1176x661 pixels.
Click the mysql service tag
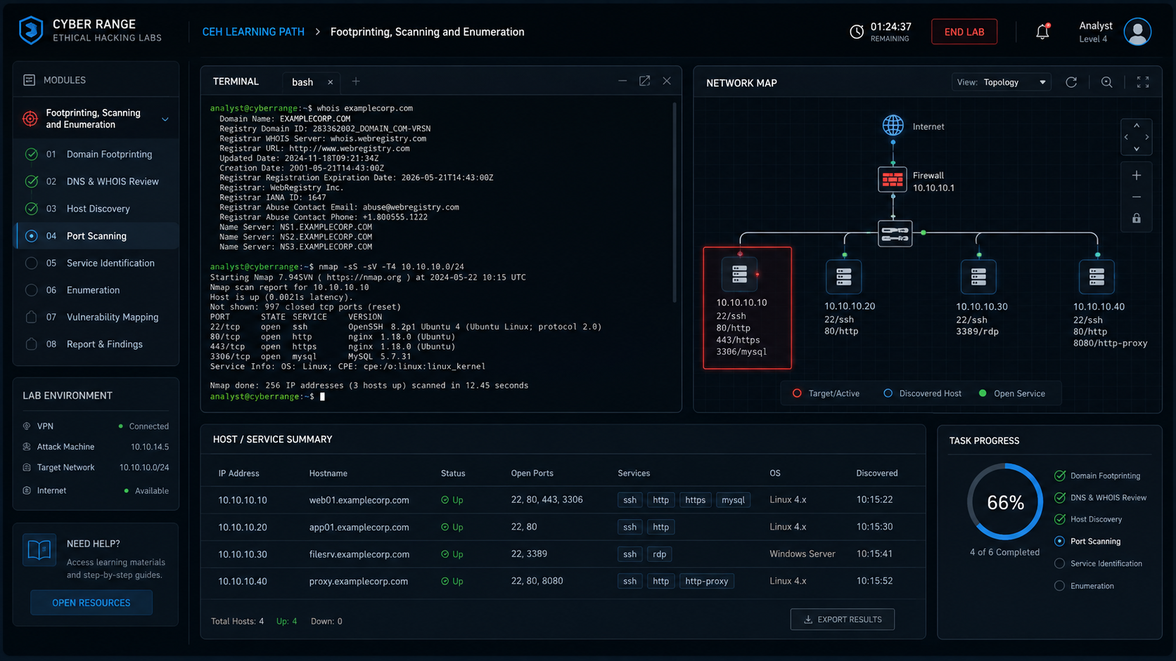coord(733,500)
